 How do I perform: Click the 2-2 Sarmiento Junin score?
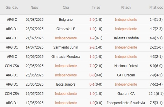pos(96,47)
